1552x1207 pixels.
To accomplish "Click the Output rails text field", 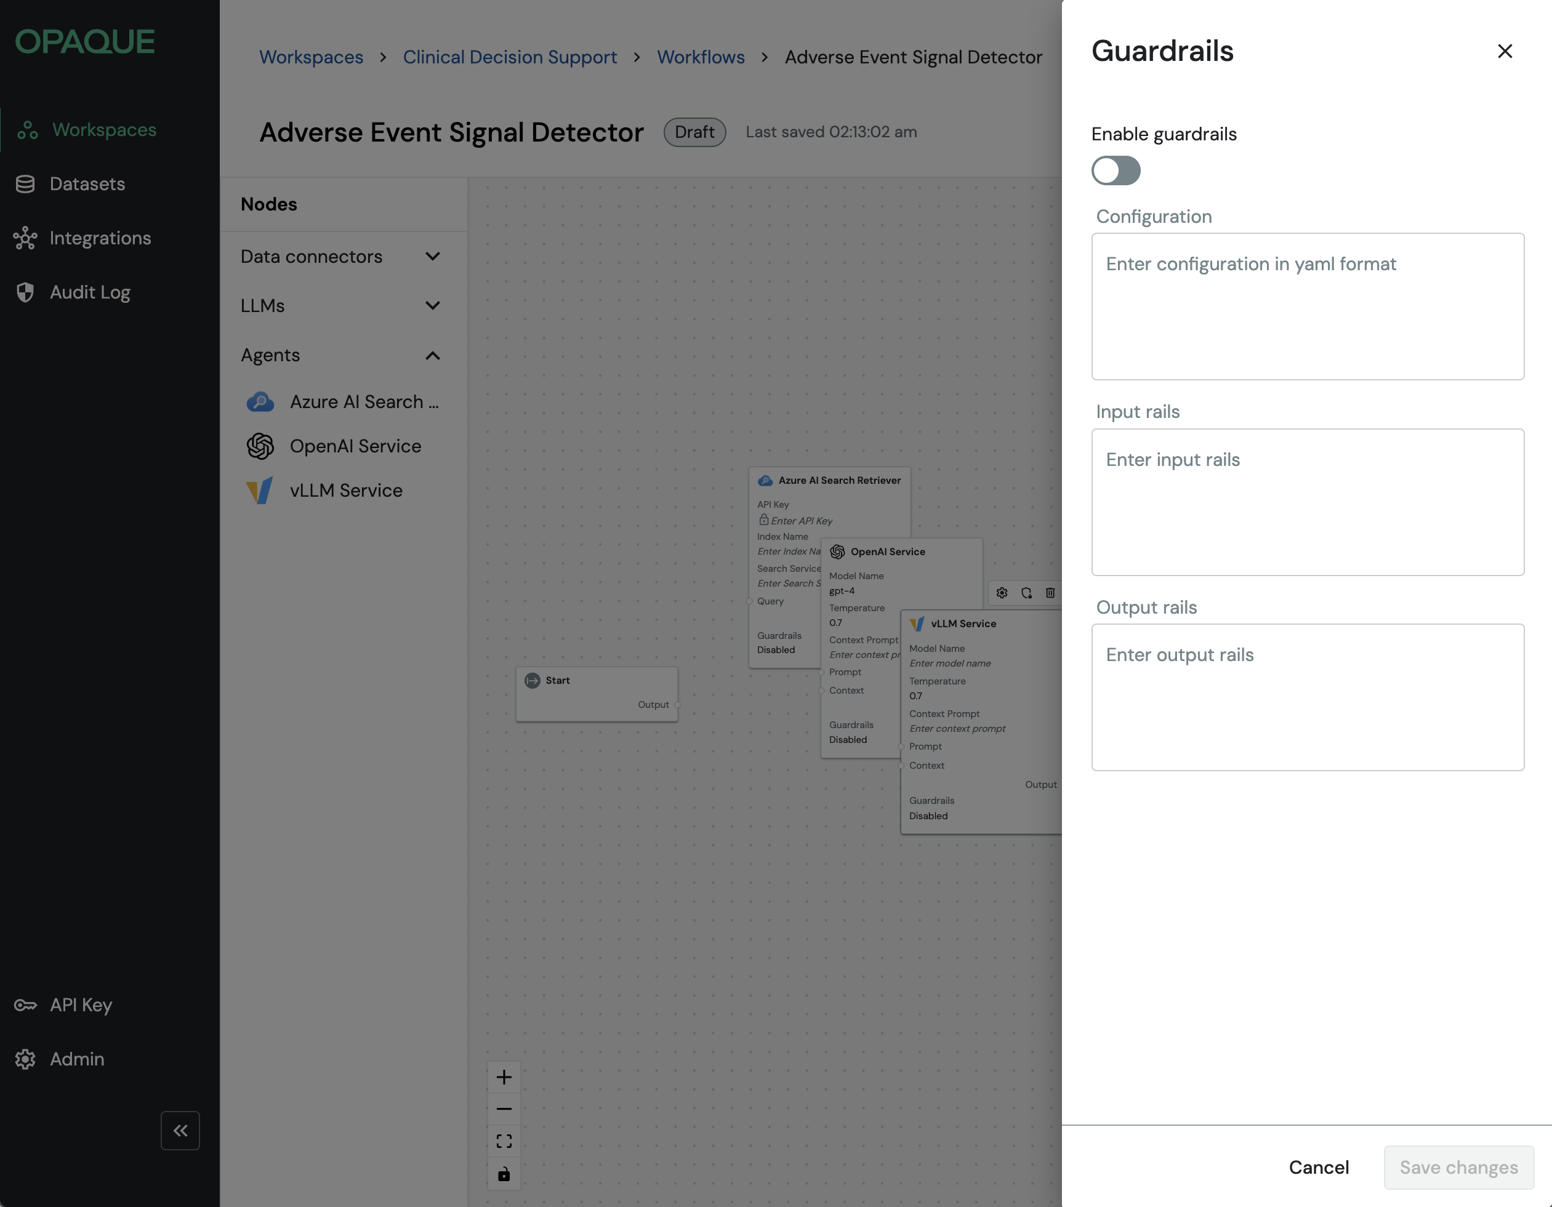I will (x=1307, y=697).
